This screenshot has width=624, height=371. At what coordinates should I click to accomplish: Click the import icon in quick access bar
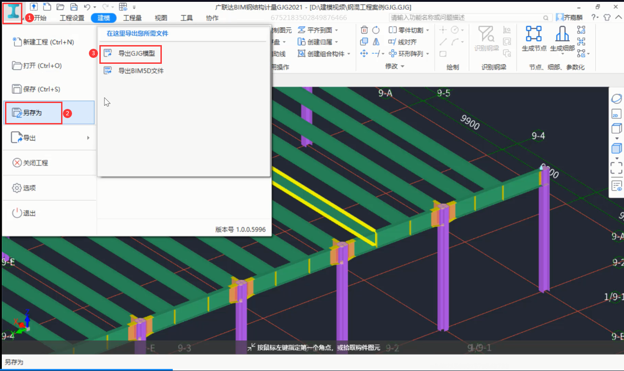click(34, 6)
